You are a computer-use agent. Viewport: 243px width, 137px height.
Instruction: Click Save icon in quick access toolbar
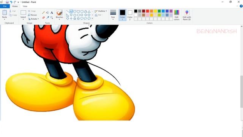pos(7,2)
